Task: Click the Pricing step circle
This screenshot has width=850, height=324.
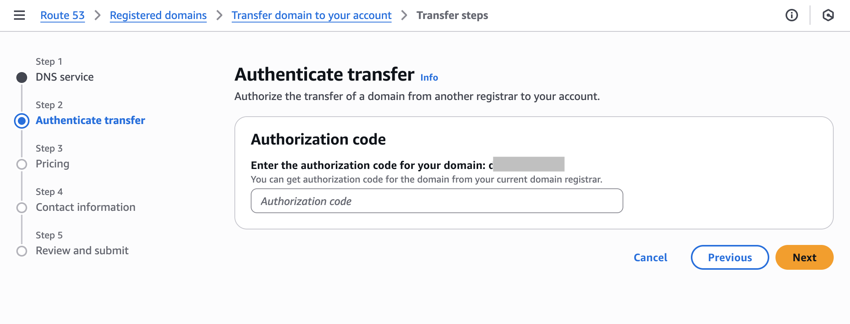Action: tap(22, 164)
